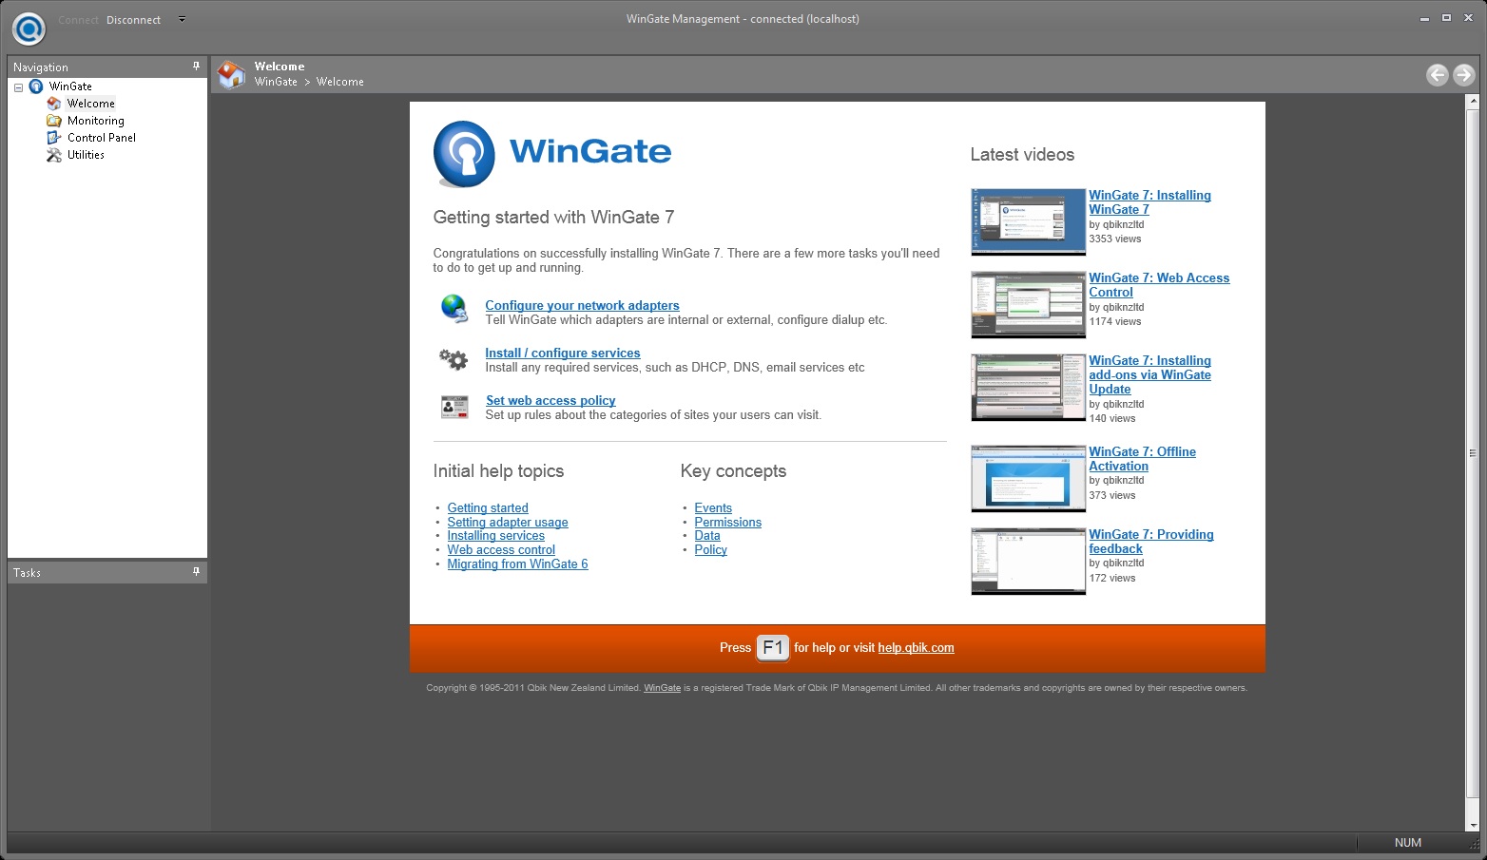Open Installing add-ons via WinGate Update link
The height and width of the screenshot is (860, 1487).
(1149, 374)
